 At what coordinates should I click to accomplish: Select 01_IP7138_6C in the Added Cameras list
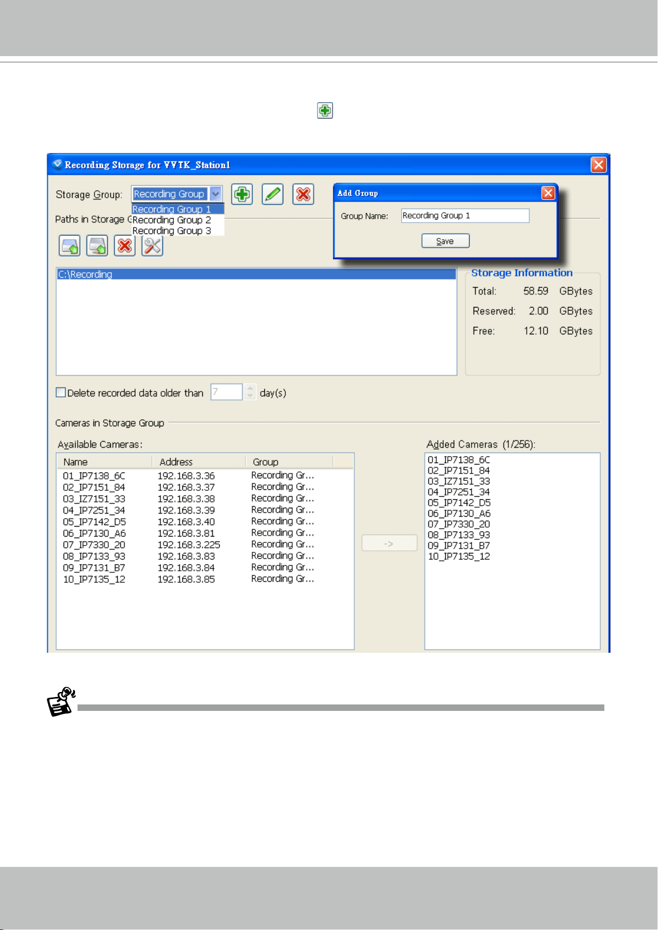pos(459,460)
